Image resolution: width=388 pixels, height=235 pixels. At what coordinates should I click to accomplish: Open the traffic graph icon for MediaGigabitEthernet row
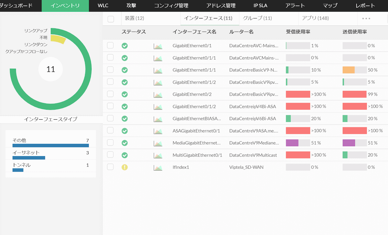tap(158, 143)
